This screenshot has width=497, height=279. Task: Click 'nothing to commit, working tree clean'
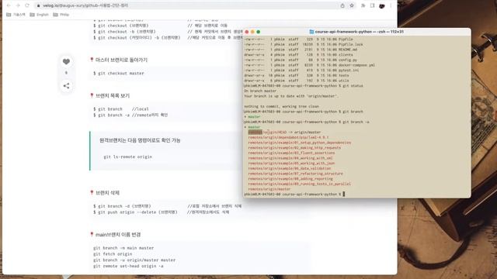(281, 106)
